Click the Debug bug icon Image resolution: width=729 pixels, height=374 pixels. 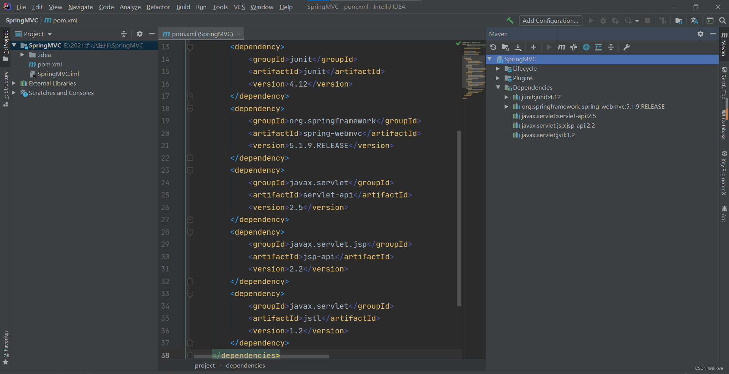point(603,21)
